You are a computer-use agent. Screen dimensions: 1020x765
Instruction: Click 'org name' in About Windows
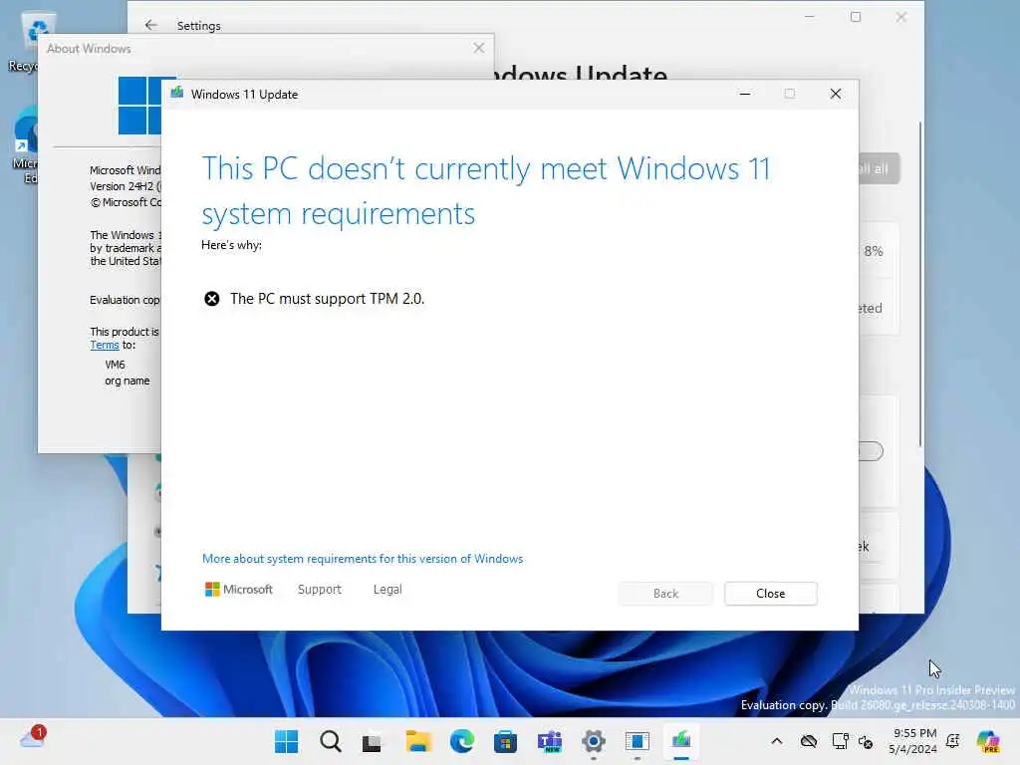[x=127, y=381]
